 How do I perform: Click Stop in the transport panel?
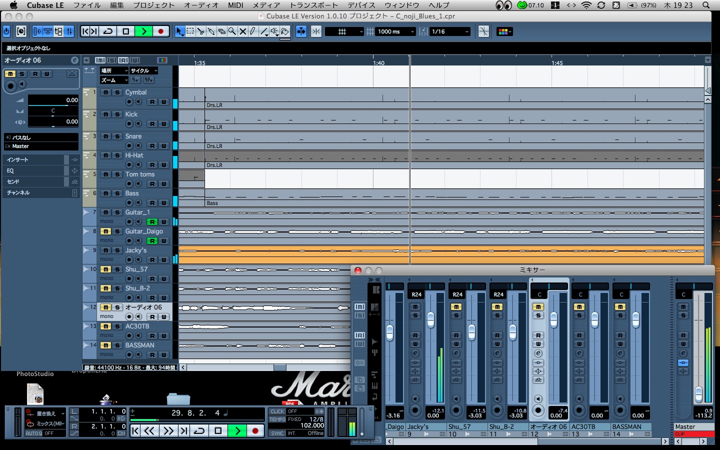[x=218, y=430]
